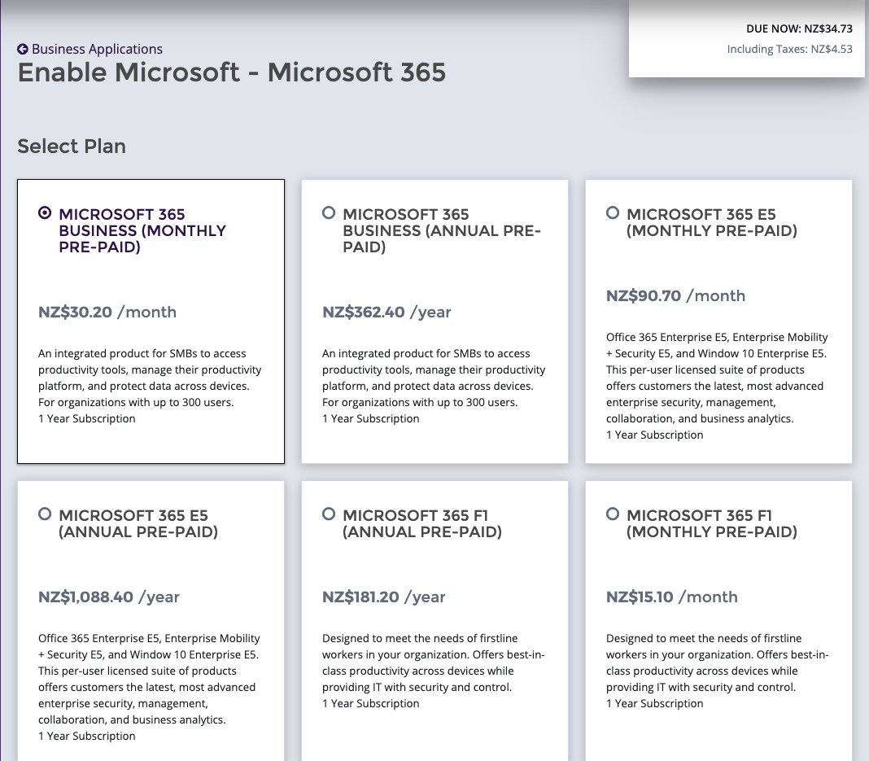
Task: Pick the Microsoft 365 E5 Monthly radio button
Action: click(x=613, y=213)
